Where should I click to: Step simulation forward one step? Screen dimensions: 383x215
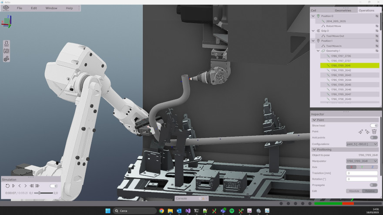[25, 186]
